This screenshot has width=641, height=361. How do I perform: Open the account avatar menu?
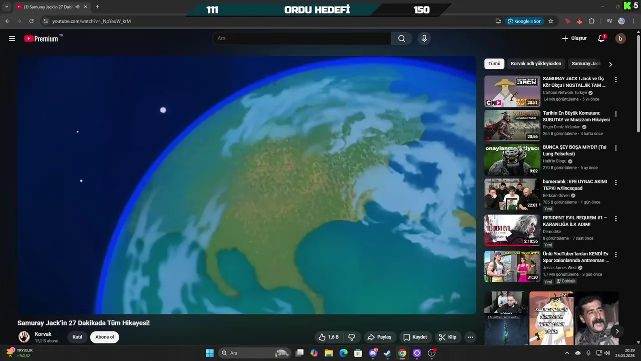620,39
